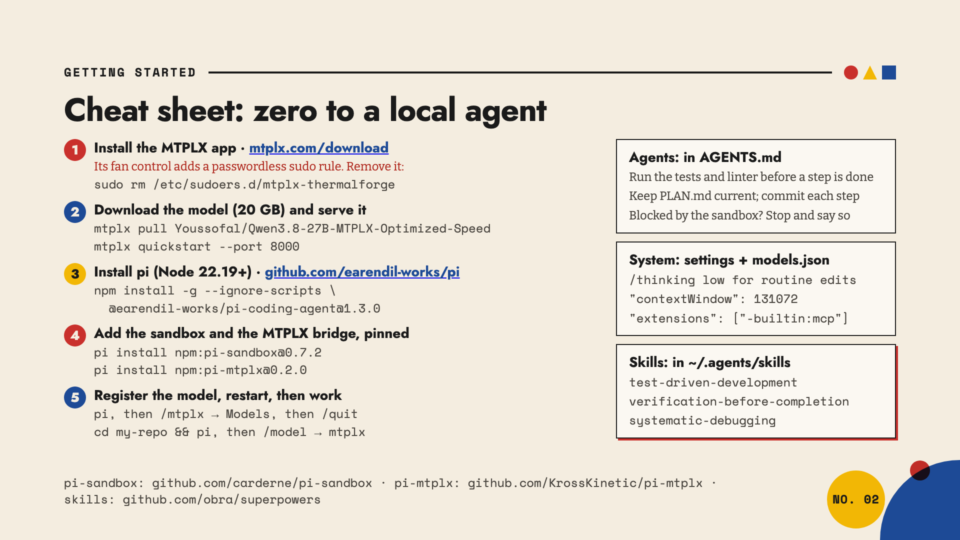Viewport: 960px width, 540px height.
Task: Click the 'Agents: in AGENTS.md' card heading
Action: coord(705,157)
